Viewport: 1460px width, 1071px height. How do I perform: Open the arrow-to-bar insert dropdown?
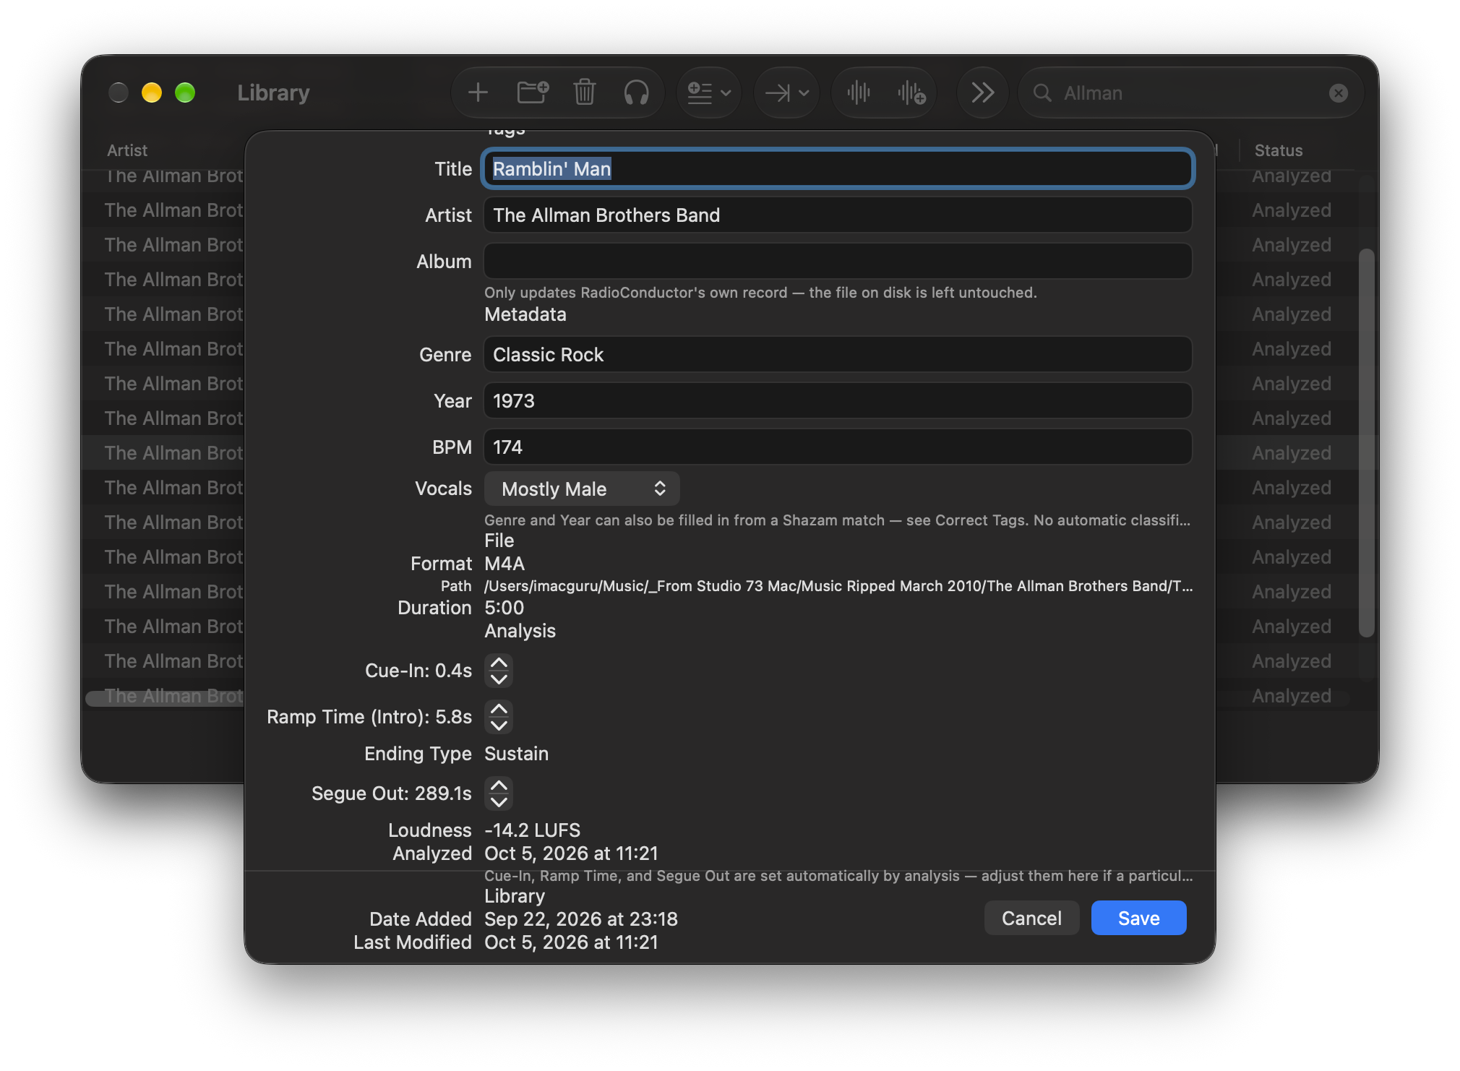[787, 93]
